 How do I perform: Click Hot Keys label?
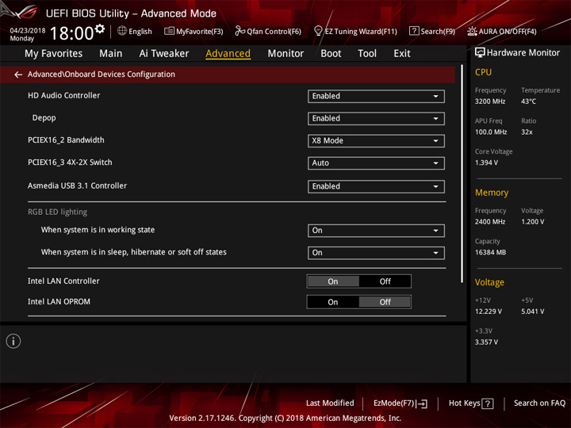click(x=464, y=403)
